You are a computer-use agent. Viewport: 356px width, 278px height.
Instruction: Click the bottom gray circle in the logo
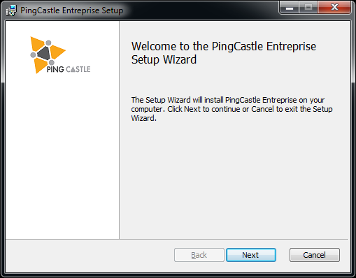[x=52, y=62]
